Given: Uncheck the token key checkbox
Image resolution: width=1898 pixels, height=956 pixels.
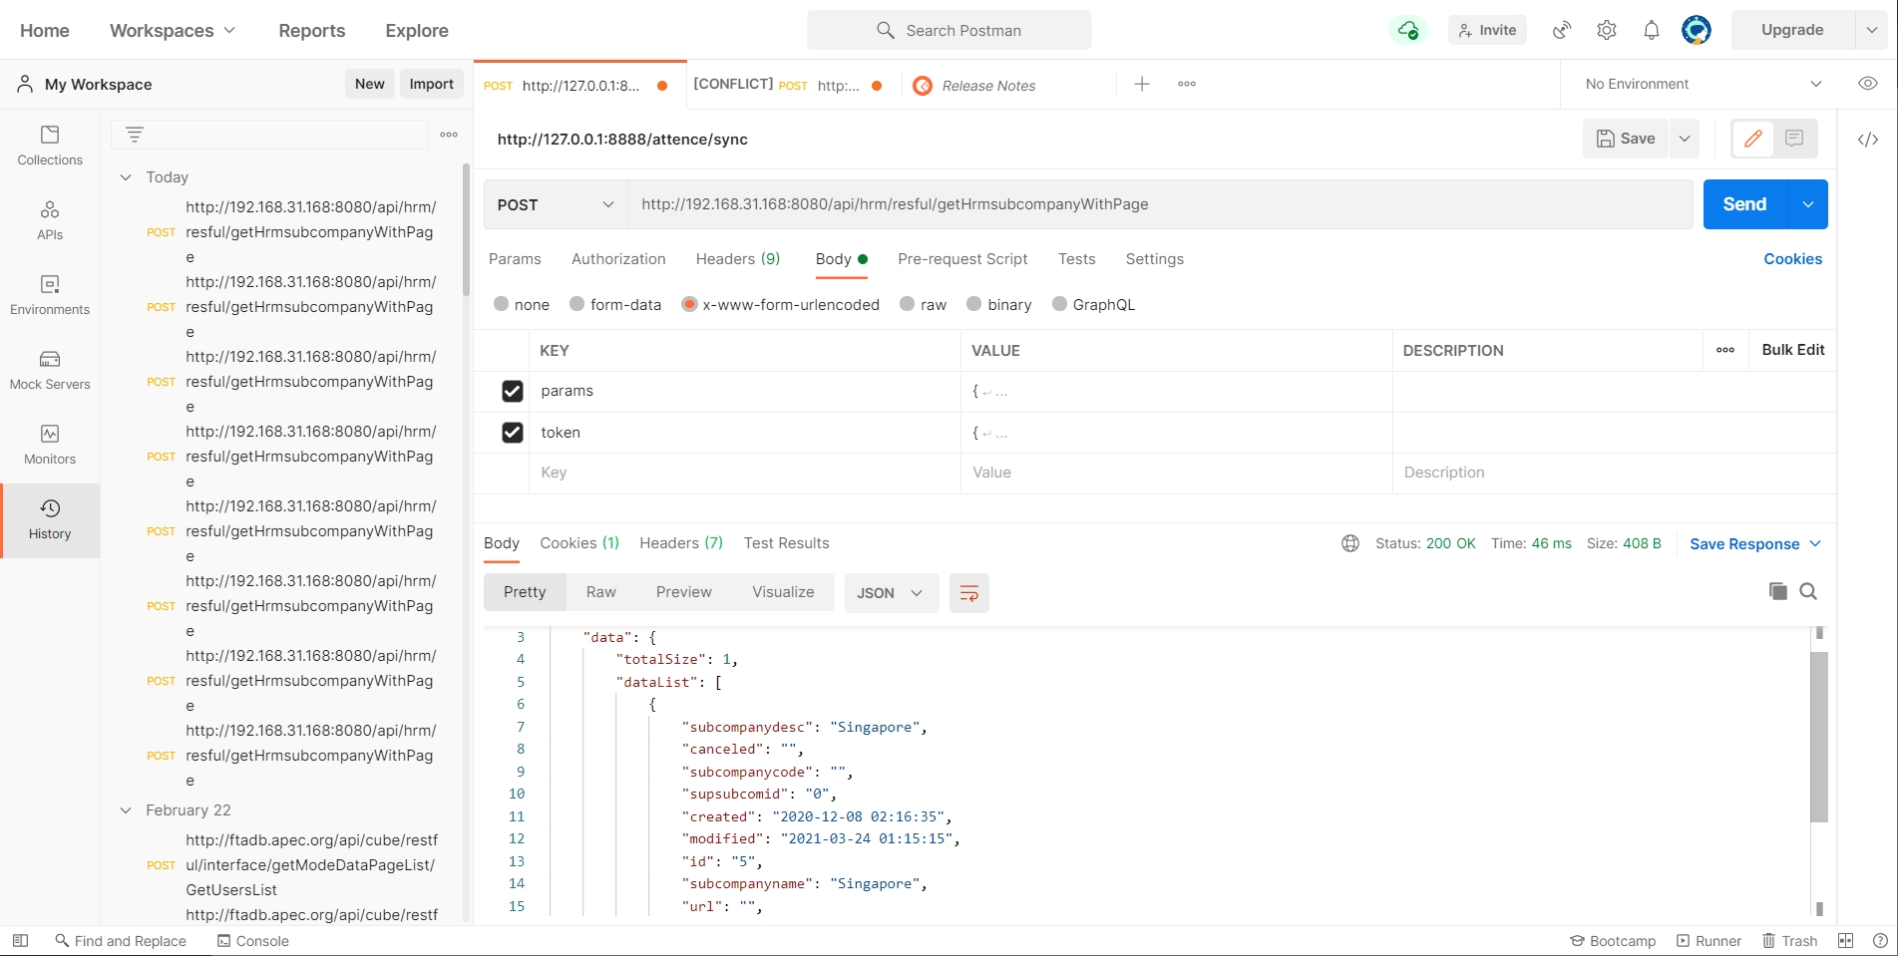Looking at the screenshot, I should (x=512, y=433).
